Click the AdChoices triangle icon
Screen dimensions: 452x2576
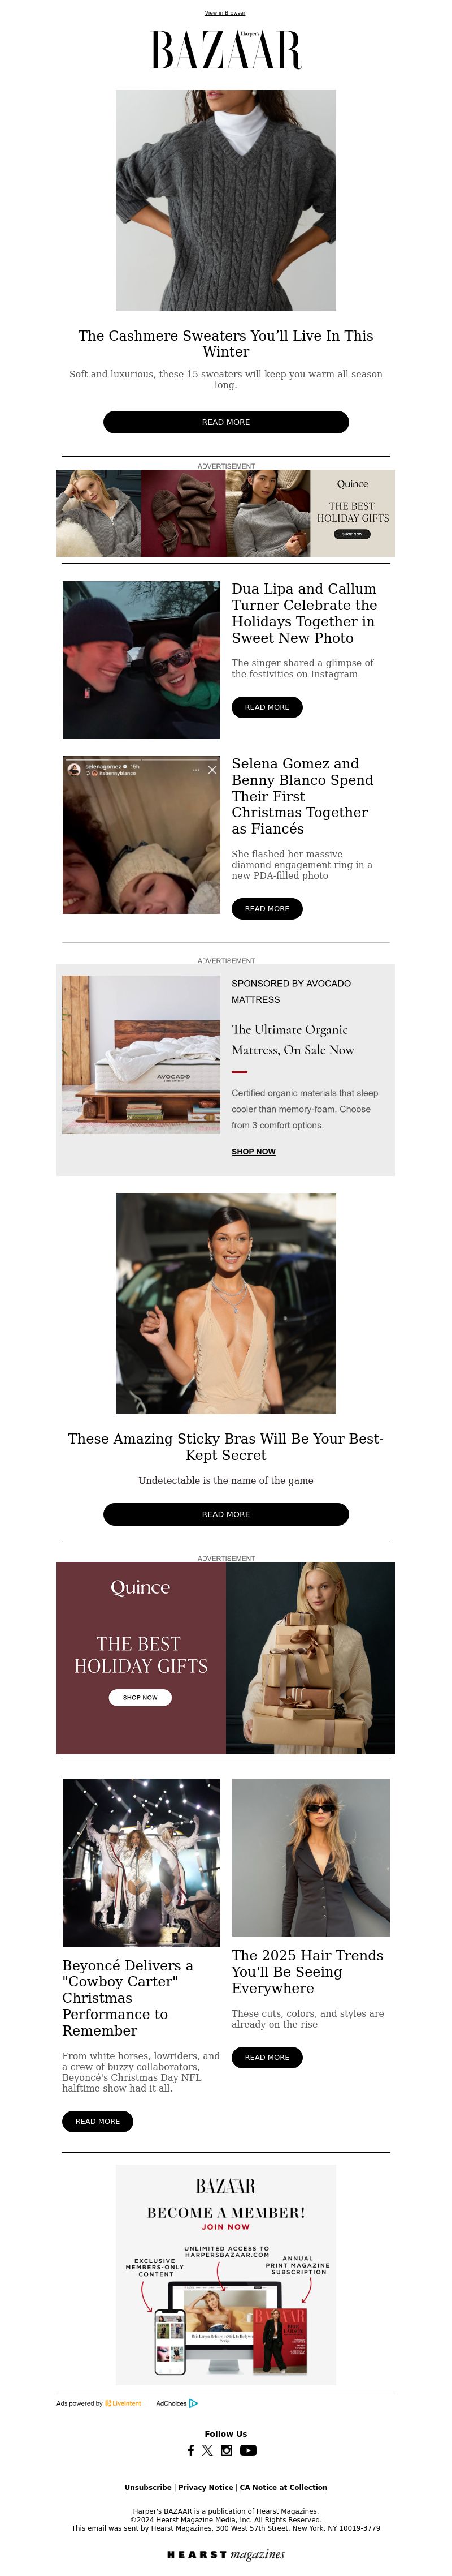194,2403
